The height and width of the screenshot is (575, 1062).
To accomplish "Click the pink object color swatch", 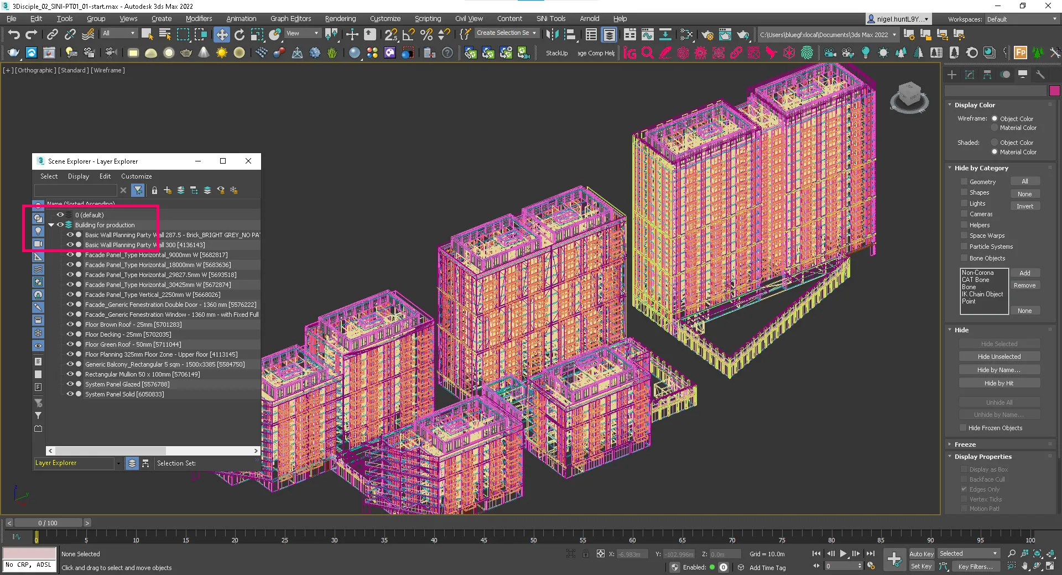I will click(x=1055, y=91).
